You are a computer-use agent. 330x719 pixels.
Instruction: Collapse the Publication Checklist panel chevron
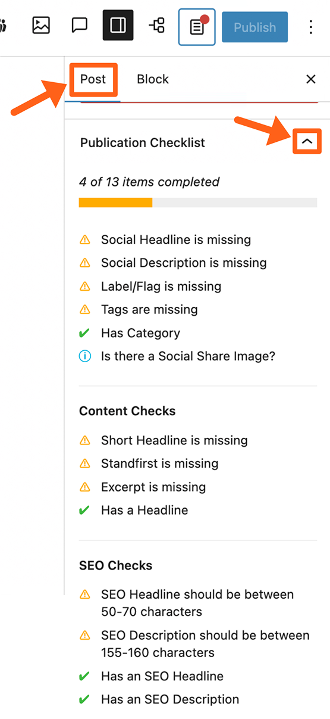tap(307, 142)
